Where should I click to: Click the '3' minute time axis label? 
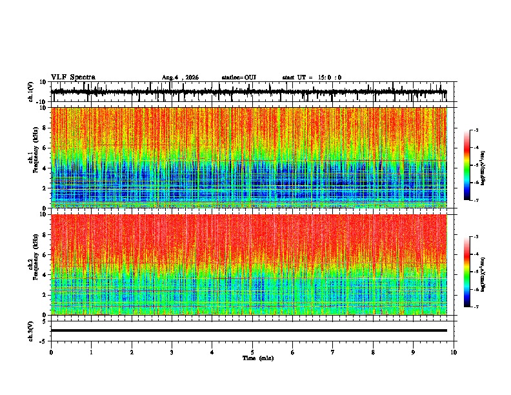172,352
